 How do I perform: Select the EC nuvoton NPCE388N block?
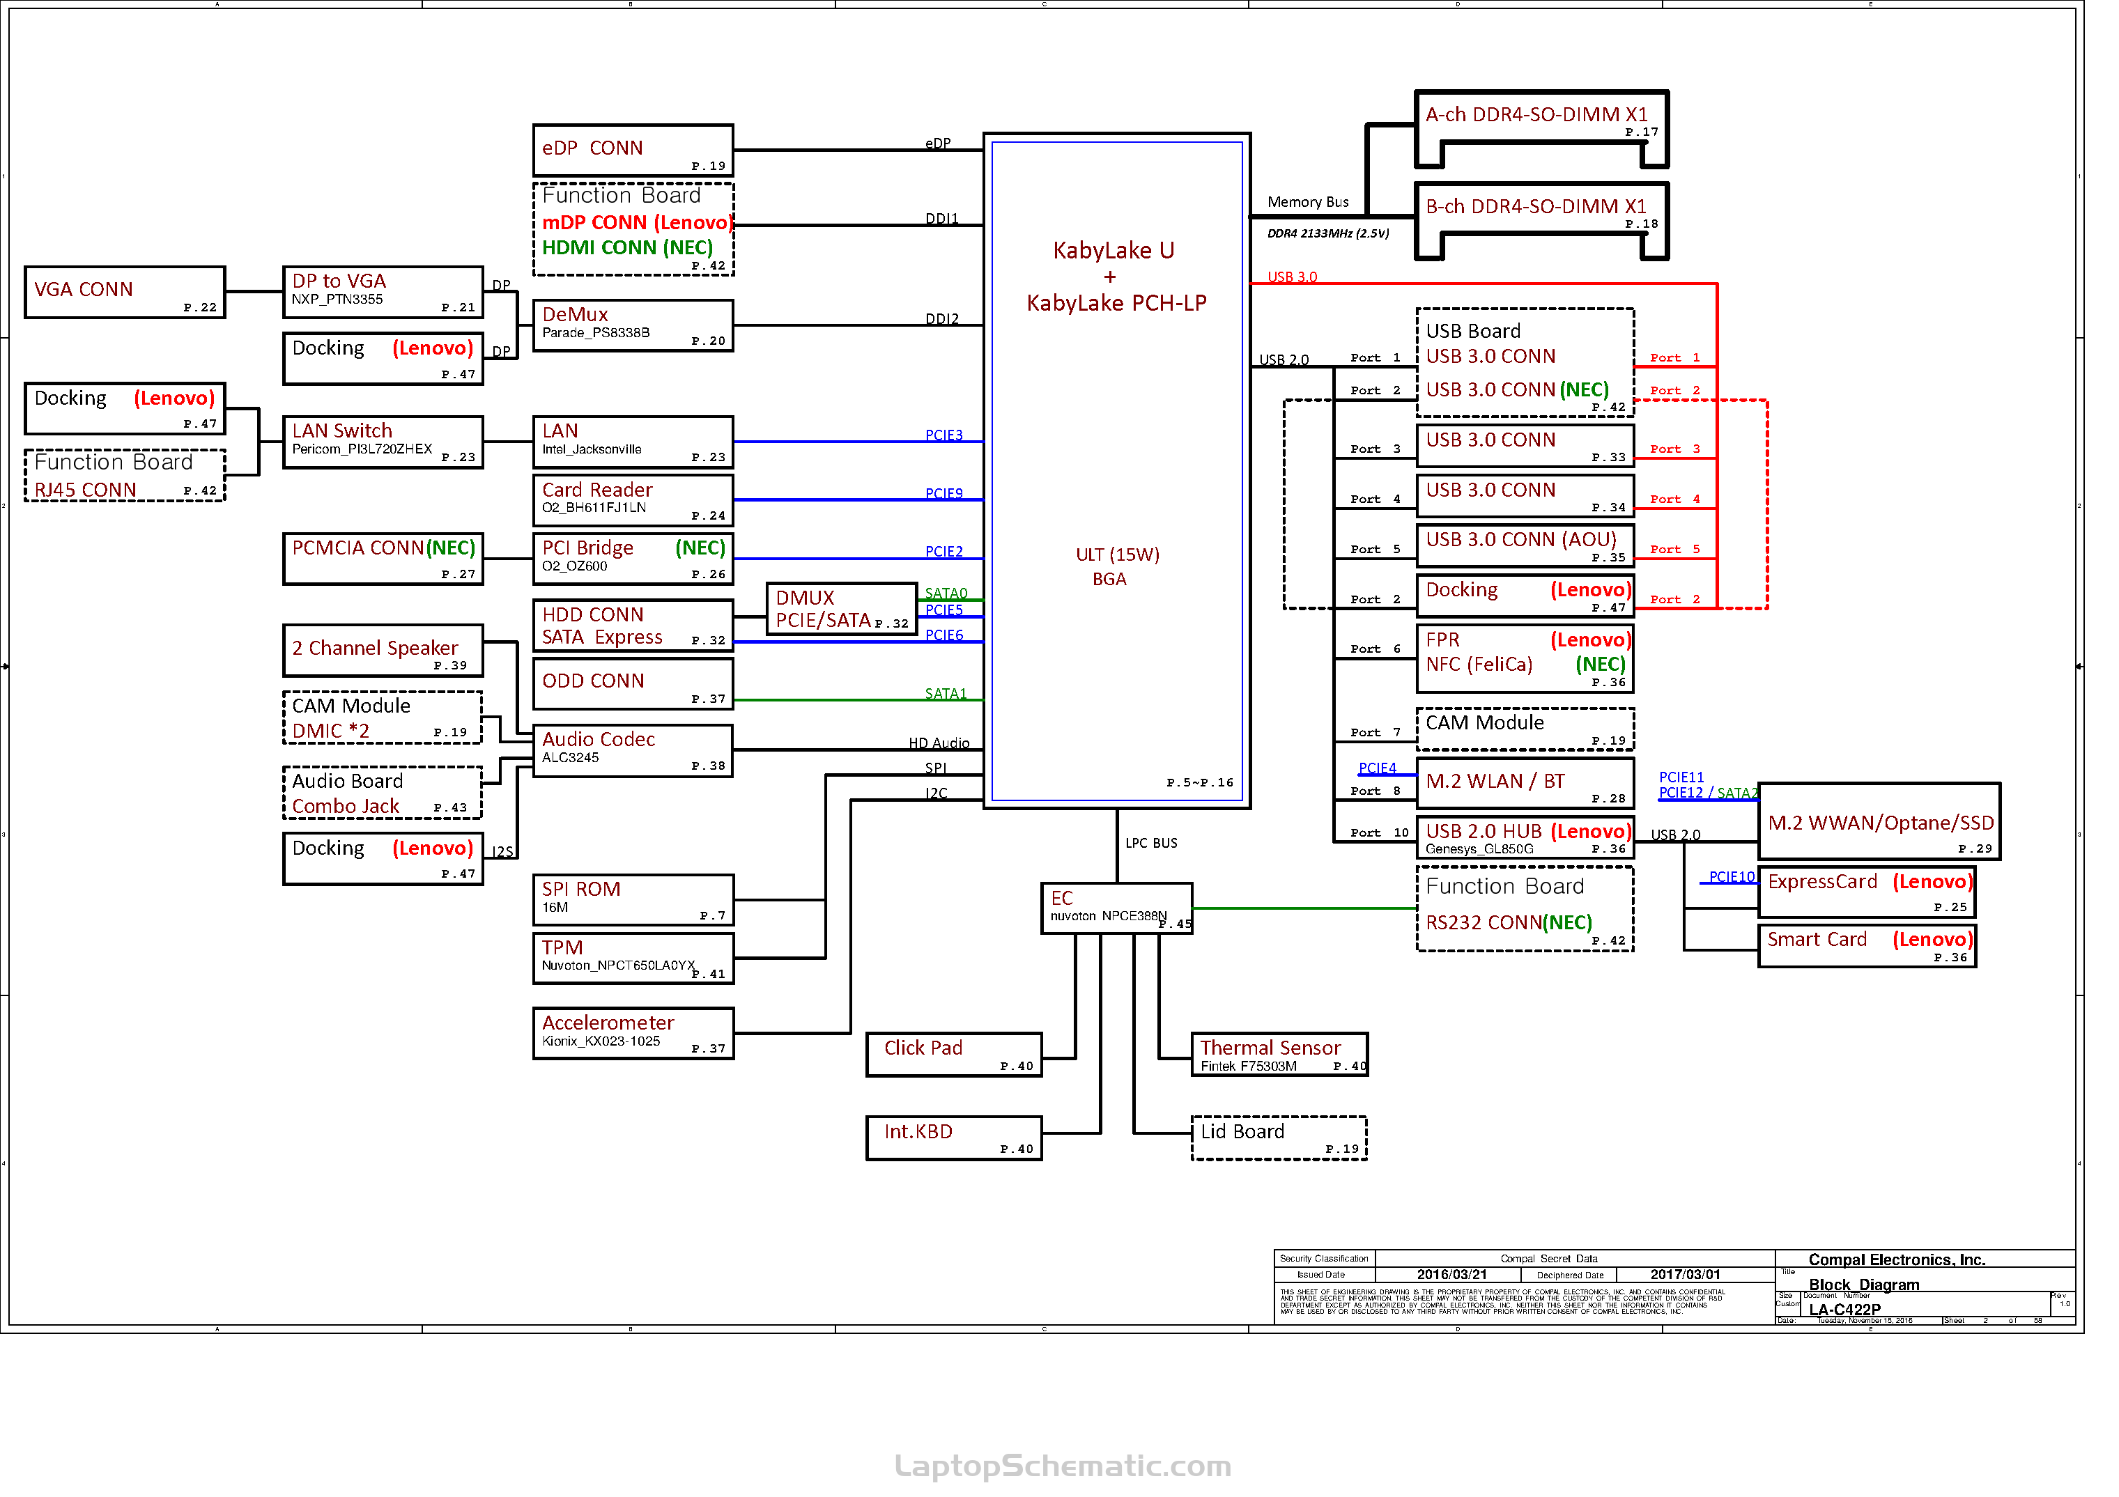pos(1117,908)
